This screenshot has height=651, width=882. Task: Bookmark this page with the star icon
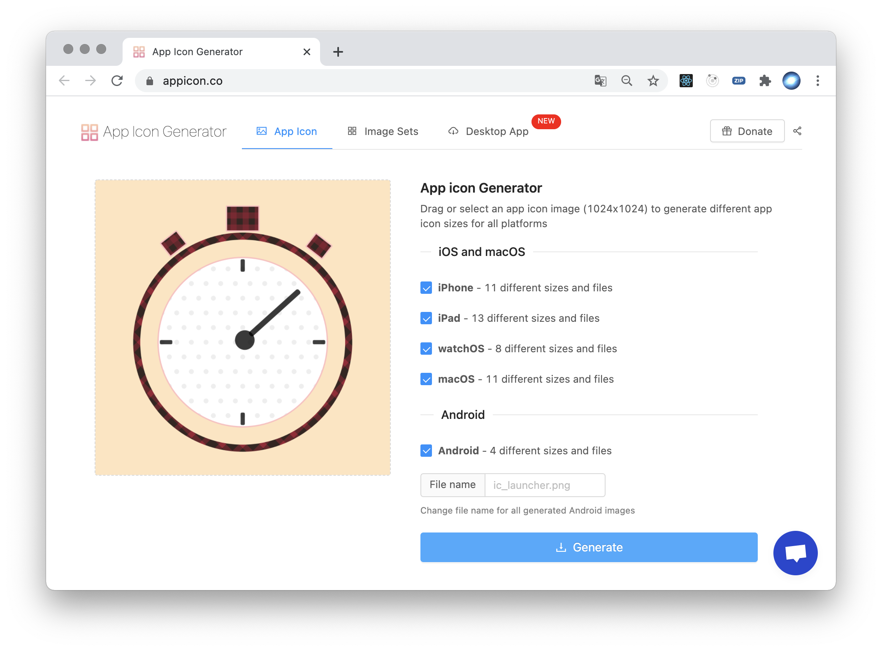tap(653, 81)
